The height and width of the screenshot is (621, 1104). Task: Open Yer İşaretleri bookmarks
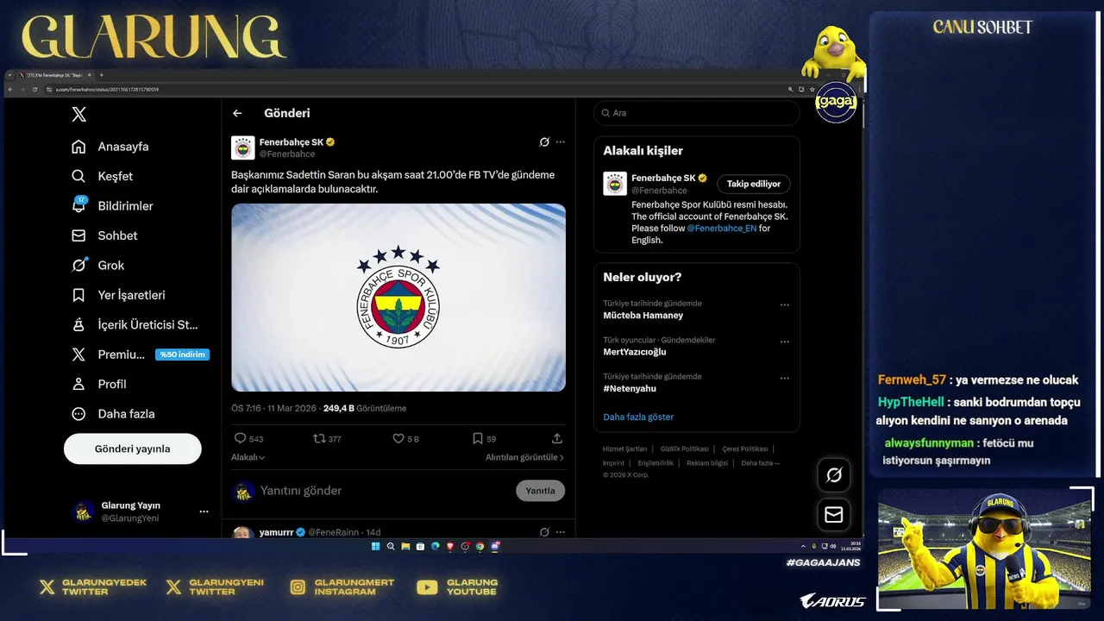click(117, 295)
